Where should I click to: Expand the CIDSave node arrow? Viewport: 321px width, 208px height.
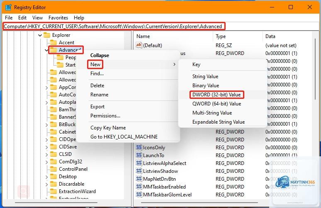(47, 147)
